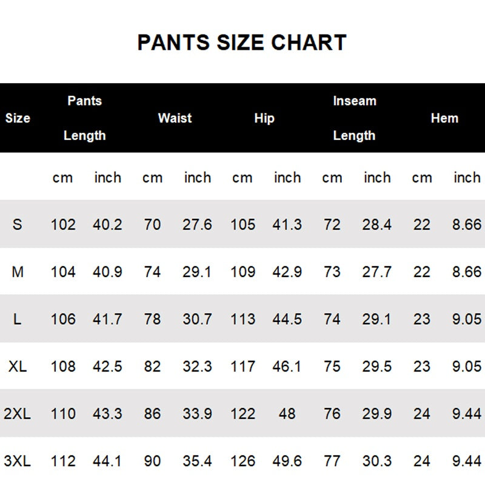Viewport: 485px width, 485px height.
Task: Select the Size column header
Action: click(x=18, y=118)
